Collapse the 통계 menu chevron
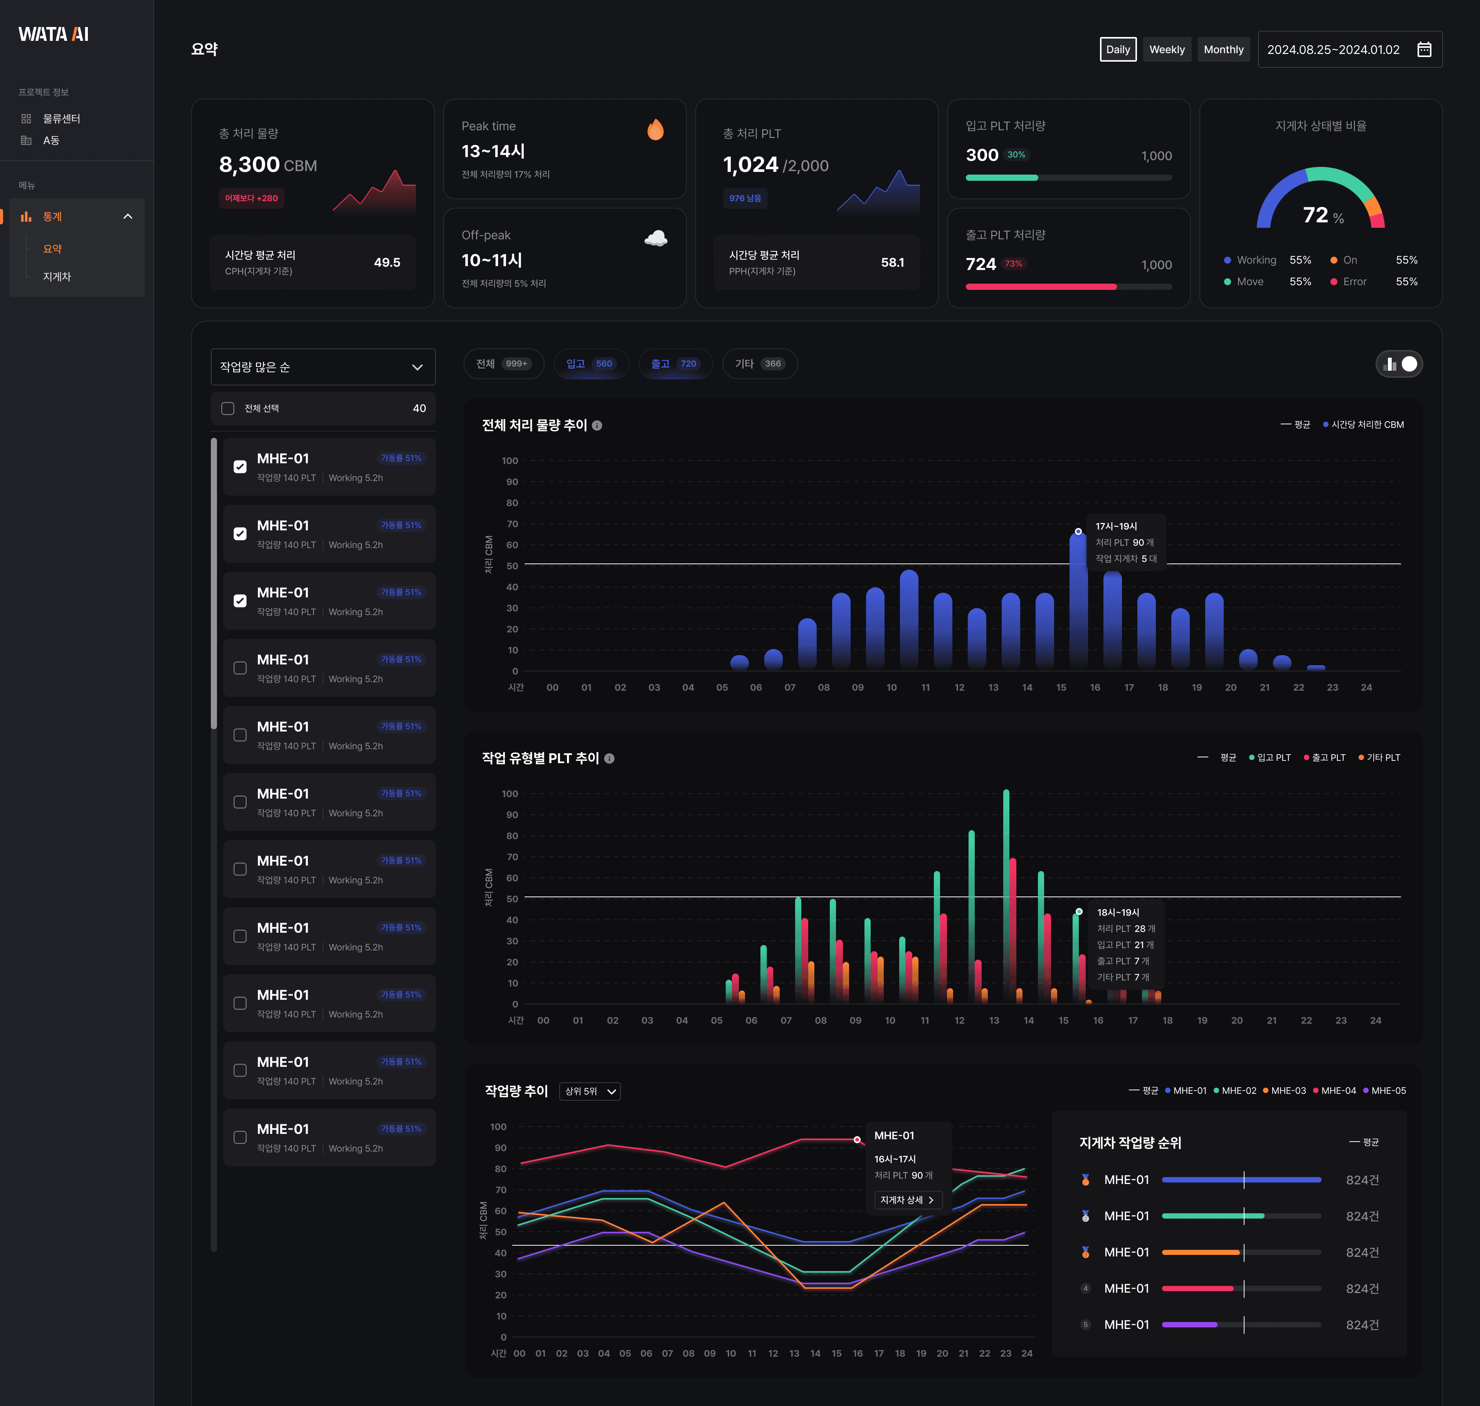 pyautogui.click(x=128, y=217)
